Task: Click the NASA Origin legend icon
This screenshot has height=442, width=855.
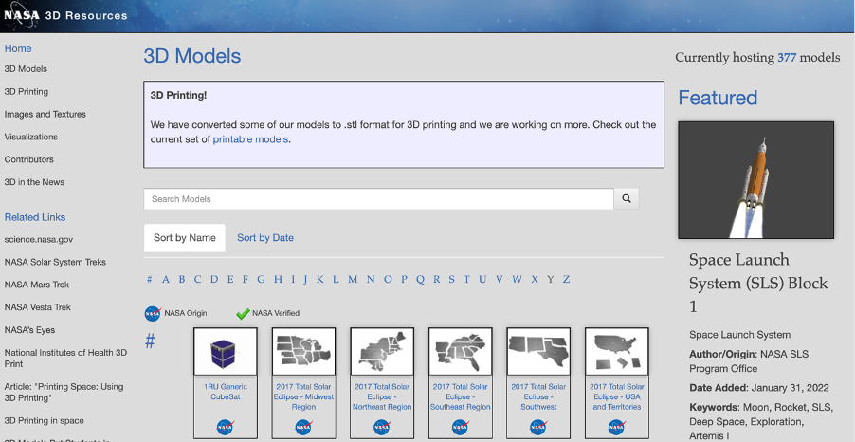Action: (x=153, y=313)
